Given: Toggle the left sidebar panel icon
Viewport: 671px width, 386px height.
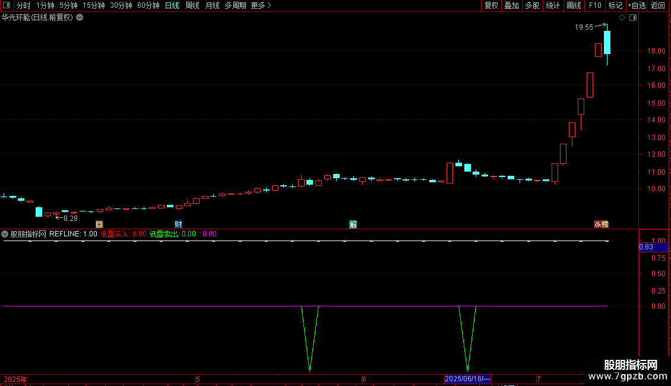Looking at the screenshot, I should point(7,5).
